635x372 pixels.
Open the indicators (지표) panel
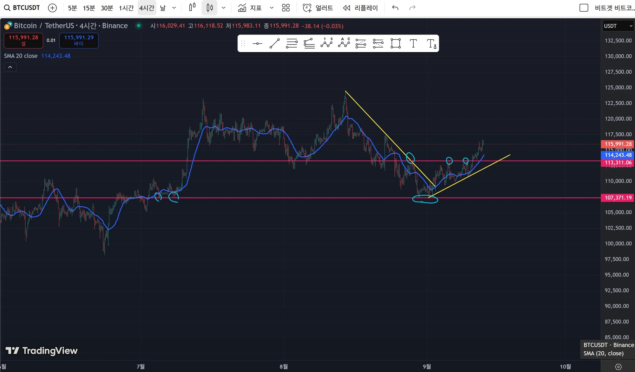click(x=250, y=8)
